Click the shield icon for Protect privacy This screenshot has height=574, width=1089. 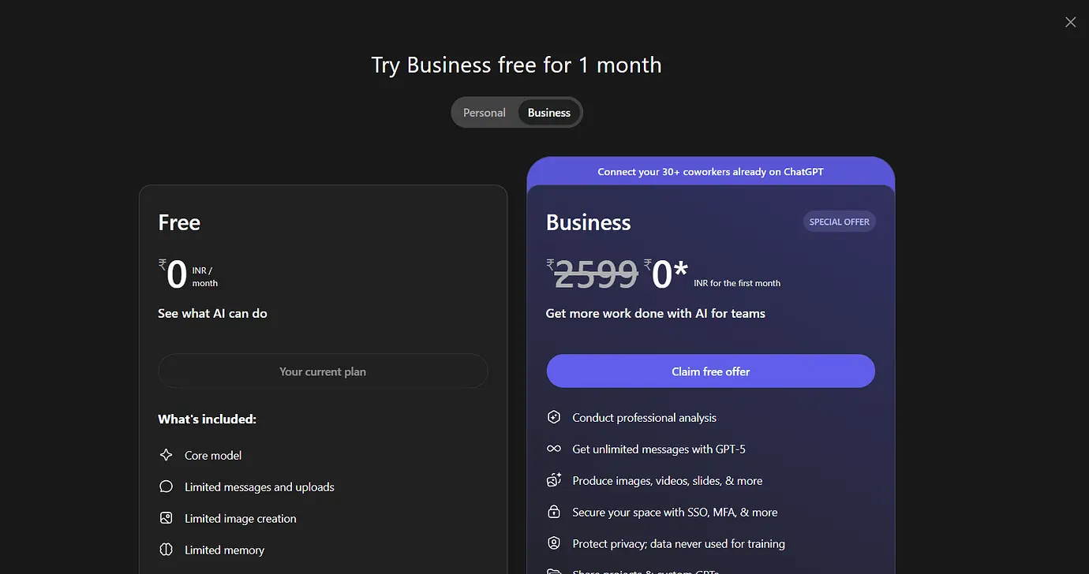[554, 543]
